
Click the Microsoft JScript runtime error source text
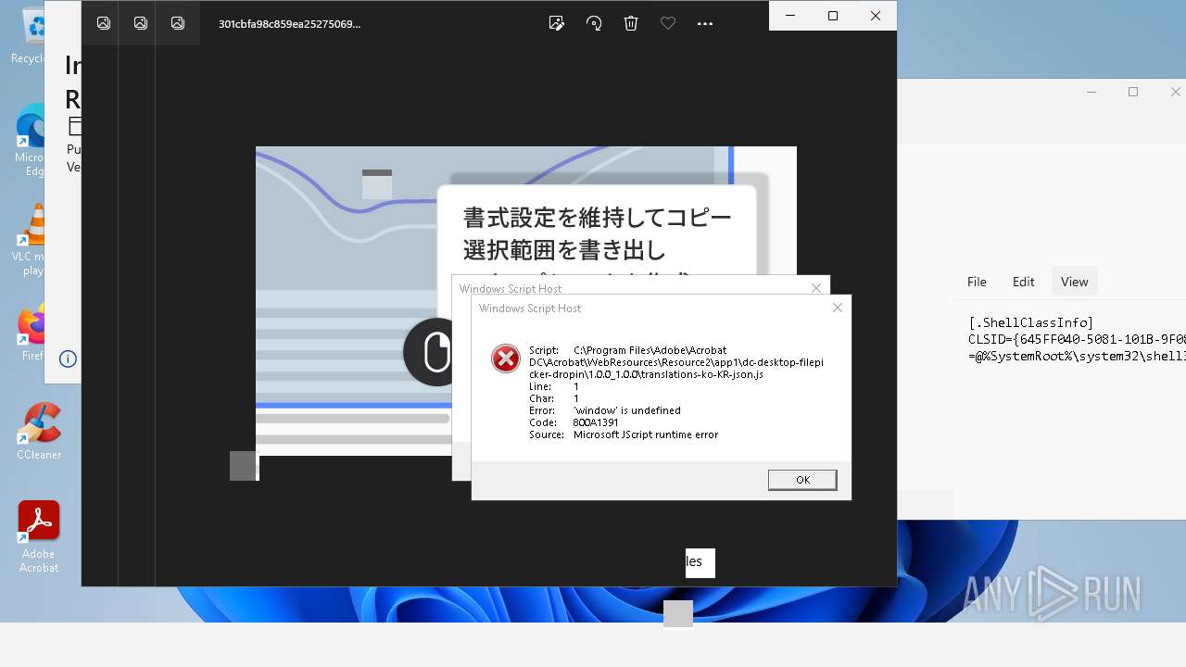tap(646, 434)
